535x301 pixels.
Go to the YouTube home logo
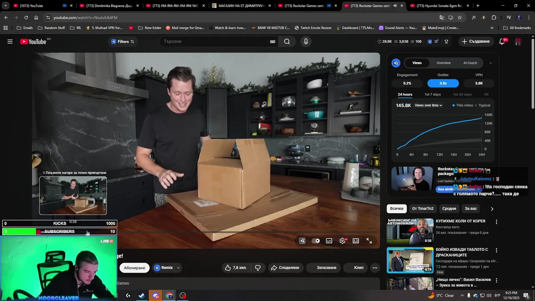pos(33,41)
